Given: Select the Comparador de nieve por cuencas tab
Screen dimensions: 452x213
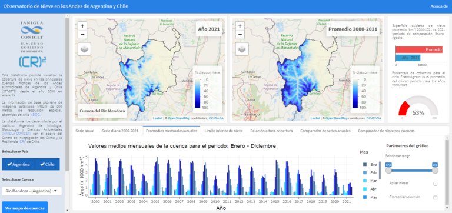Looking at the screenshot, I should [x=386, y=131].
